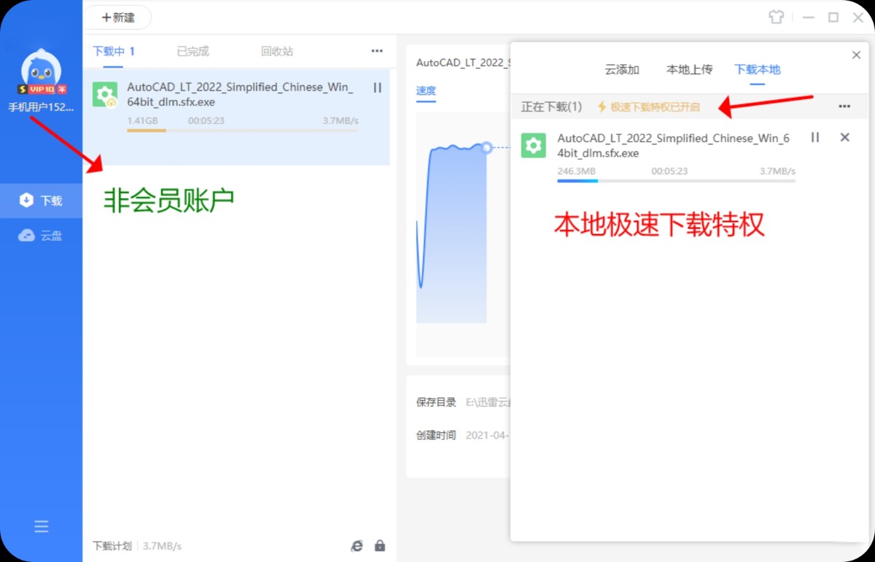The width and height of the screenshot is (875, 562).
Task: Click the file icon of the 1.41GB task
Action: [x=105, y=95]
